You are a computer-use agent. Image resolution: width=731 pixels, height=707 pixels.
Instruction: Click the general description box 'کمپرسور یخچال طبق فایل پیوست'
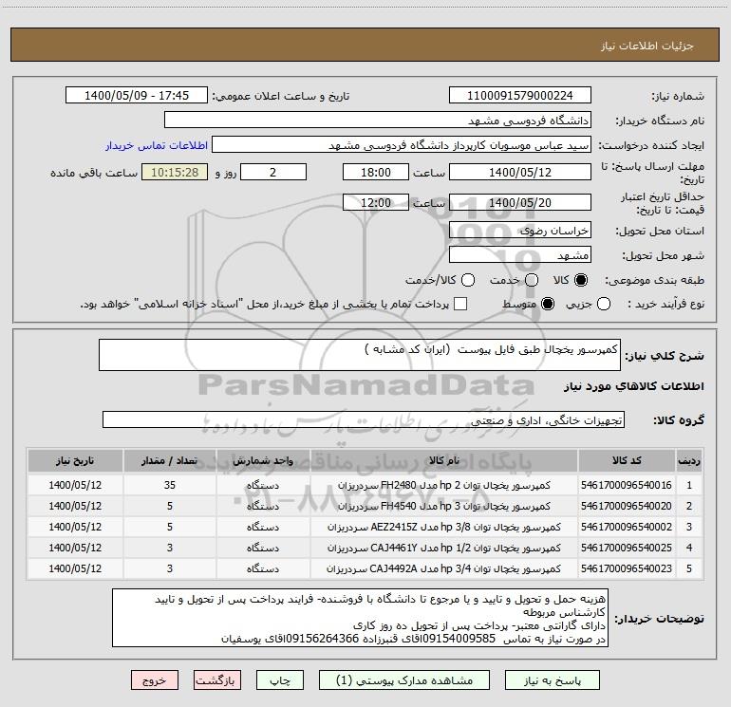tap(360, 355)
